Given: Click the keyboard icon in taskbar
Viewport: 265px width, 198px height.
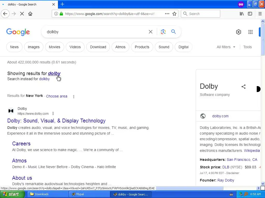Looking at the screenshot, I should coord(231,194).
